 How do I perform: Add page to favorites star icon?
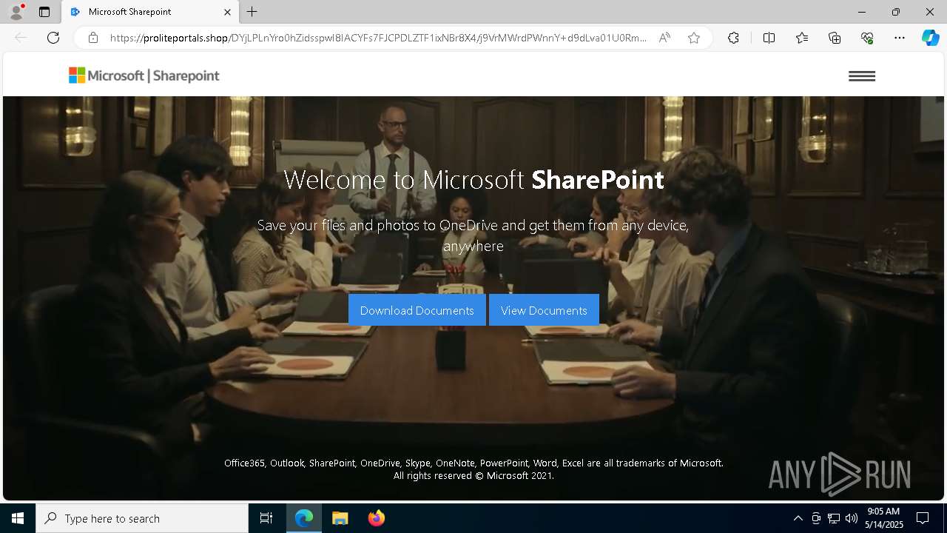pos(694,38)
